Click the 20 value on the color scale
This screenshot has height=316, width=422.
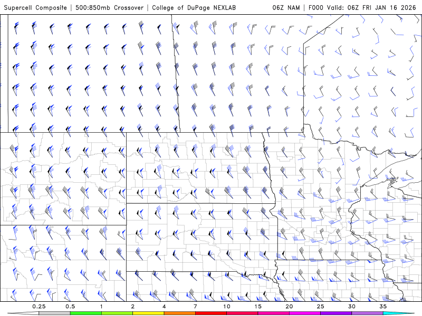(289, 307)
